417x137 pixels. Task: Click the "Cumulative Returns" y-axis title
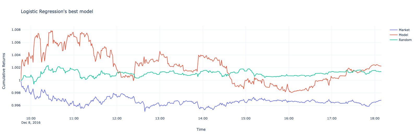point(4,71)
